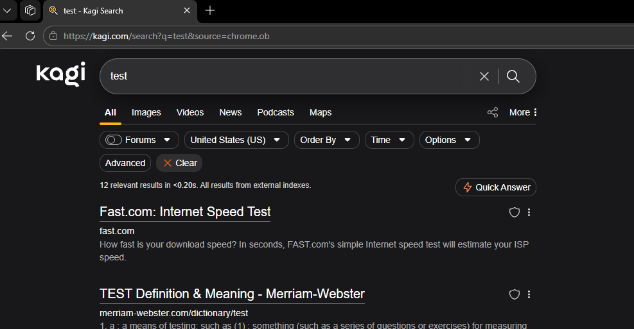
Task: Open the More options menu
Action: tap(524, 112)
